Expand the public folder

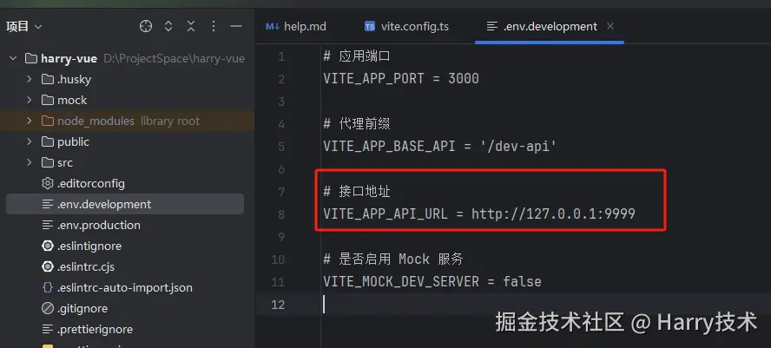pyautogui.click(x=29, y=141)
